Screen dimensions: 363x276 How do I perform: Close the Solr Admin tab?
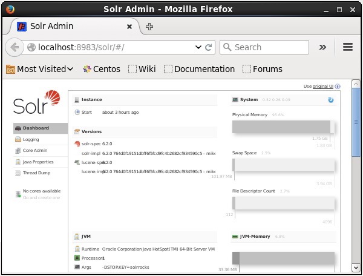coord(129,27)
